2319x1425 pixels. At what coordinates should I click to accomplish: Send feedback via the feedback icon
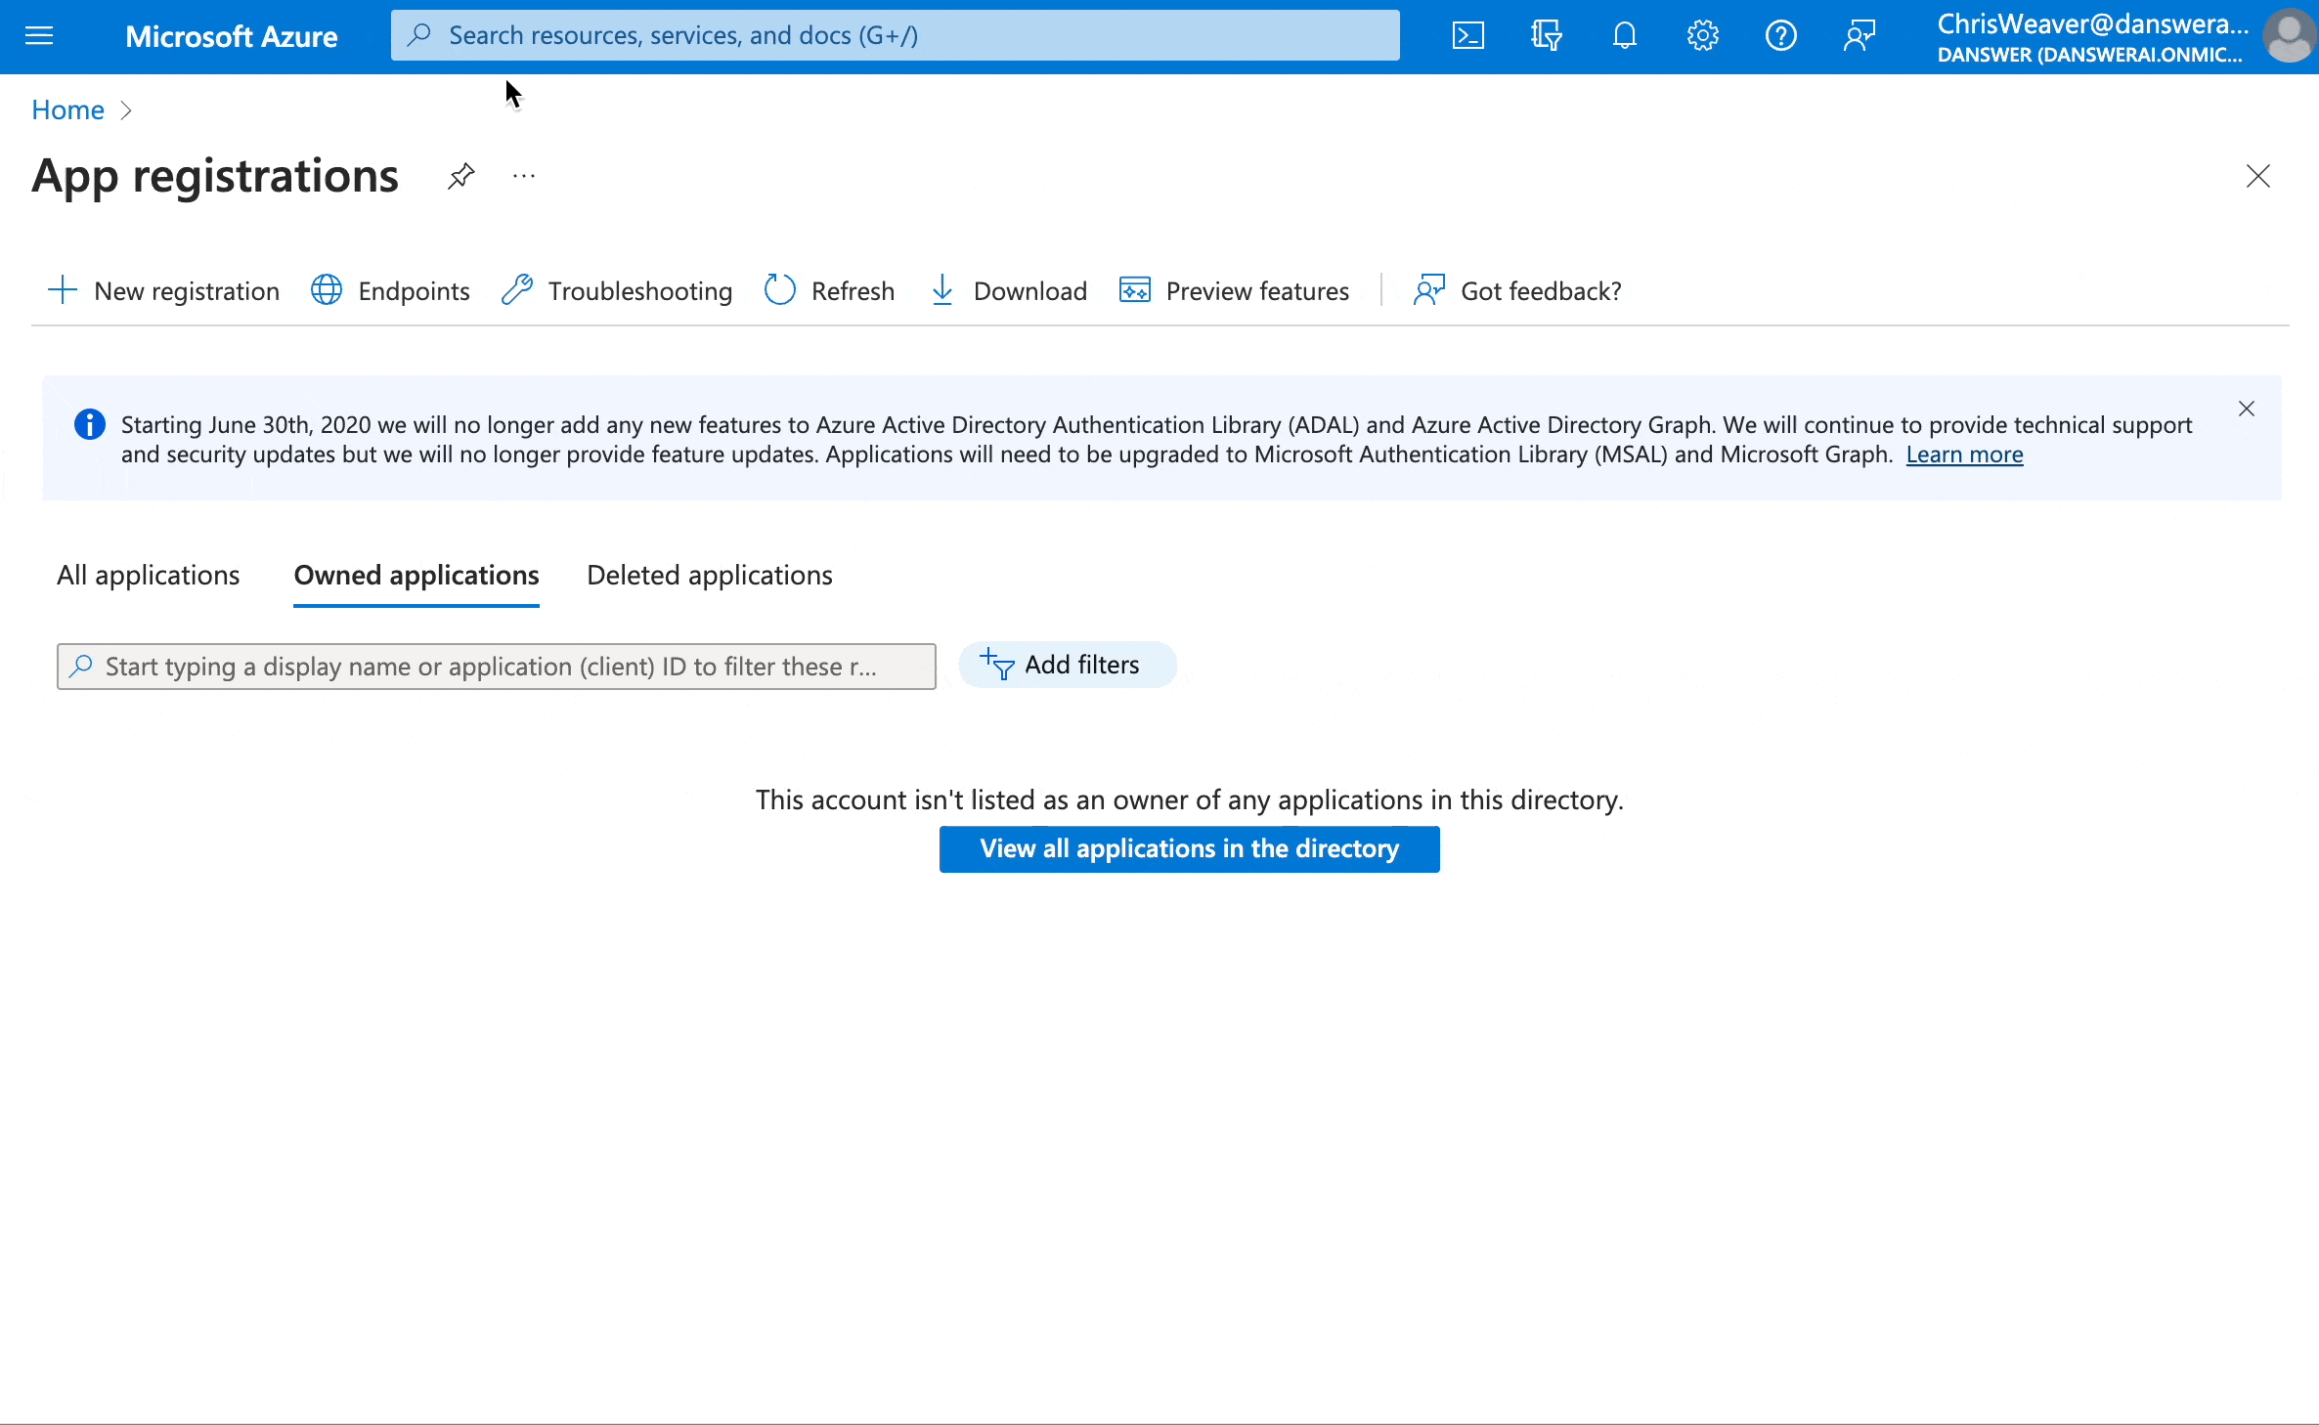[x=1859, y=35]
